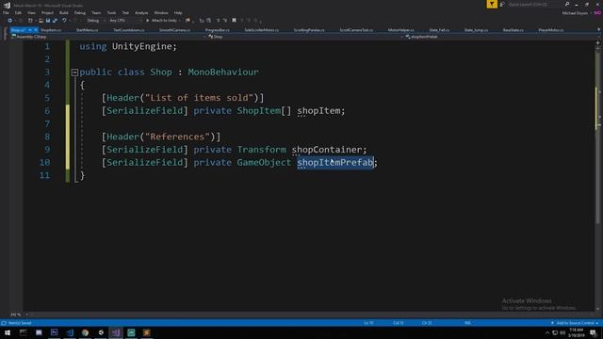Click the shopItemPrefab identifier on line 10
Viewport: 603px width, 339px height.
tap(335, 163)
